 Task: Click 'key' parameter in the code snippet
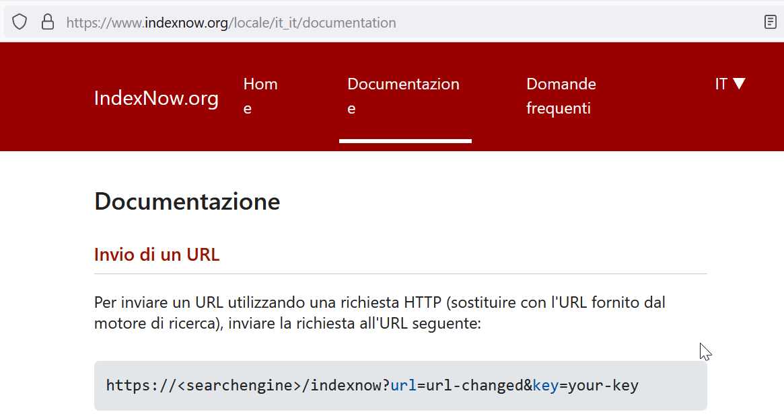click(546, 386)
